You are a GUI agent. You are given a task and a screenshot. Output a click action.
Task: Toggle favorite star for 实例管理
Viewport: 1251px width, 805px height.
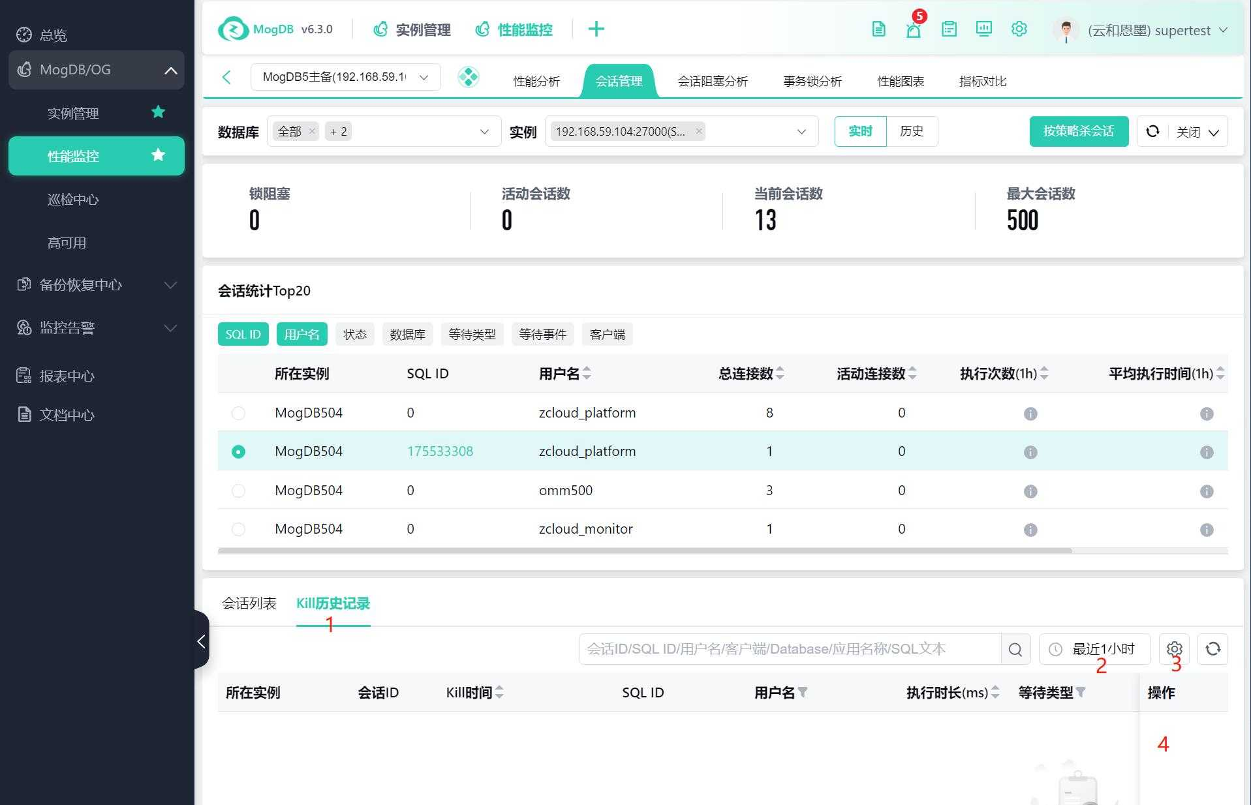click(158, 112)
